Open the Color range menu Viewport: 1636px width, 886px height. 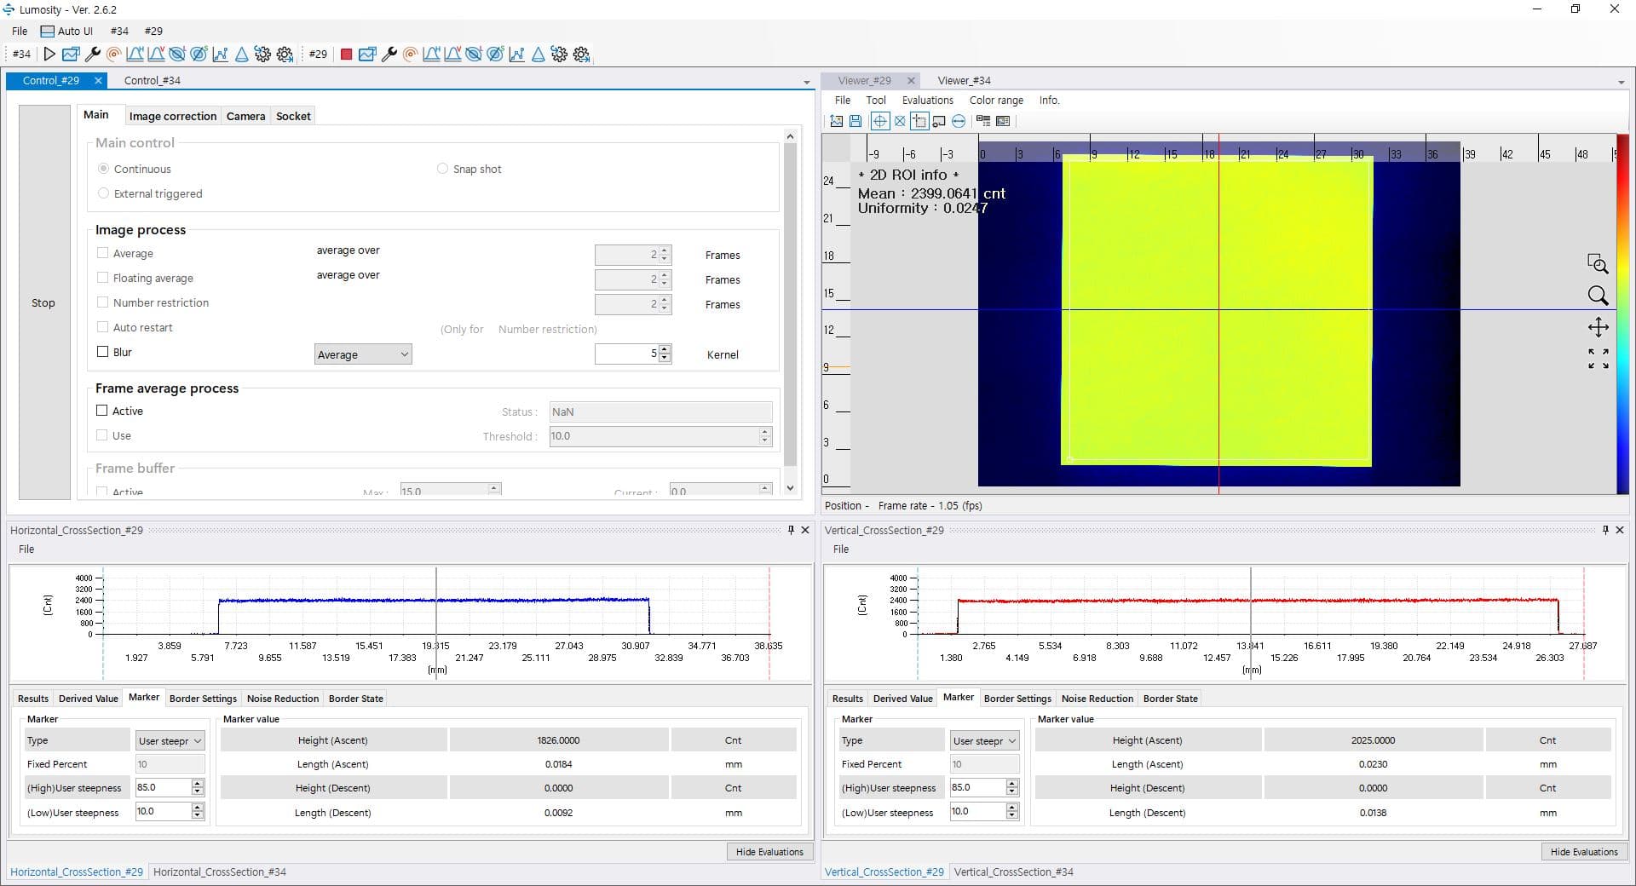coord(996,101)
